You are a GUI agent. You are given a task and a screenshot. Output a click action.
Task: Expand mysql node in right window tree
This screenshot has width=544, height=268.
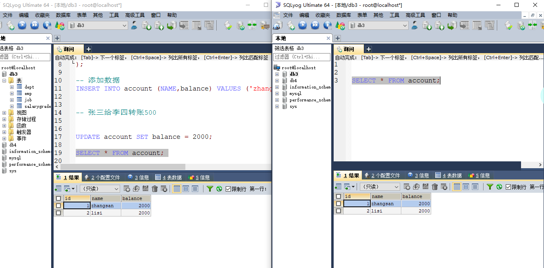(x=277, y=93)
